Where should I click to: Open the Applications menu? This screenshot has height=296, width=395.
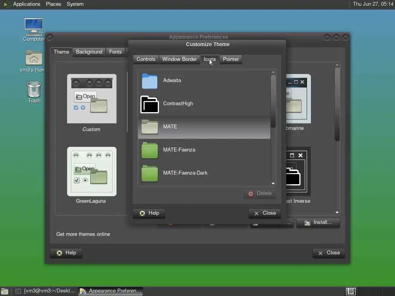[x=27, y=4]
